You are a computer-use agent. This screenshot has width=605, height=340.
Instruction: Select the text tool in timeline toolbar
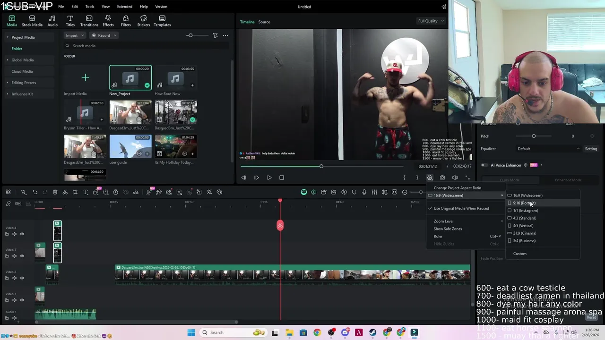(x=86, y=192)
